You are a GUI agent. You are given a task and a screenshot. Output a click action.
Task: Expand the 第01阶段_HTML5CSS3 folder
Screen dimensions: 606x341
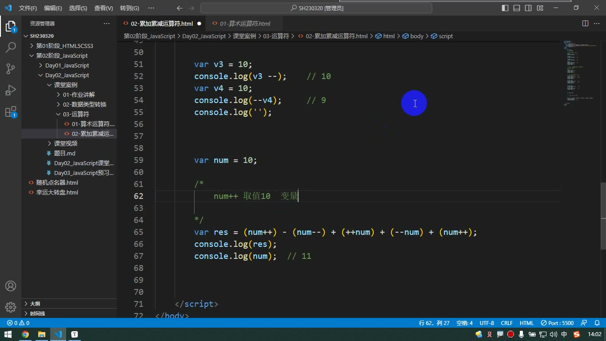point(64,46)
